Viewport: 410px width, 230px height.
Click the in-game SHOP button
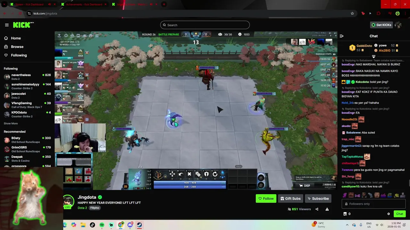pos(305,186)
